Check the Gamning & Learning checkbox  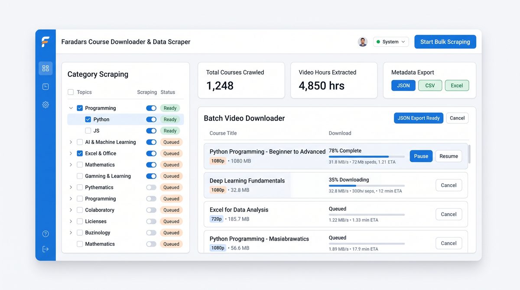point(80,176)
